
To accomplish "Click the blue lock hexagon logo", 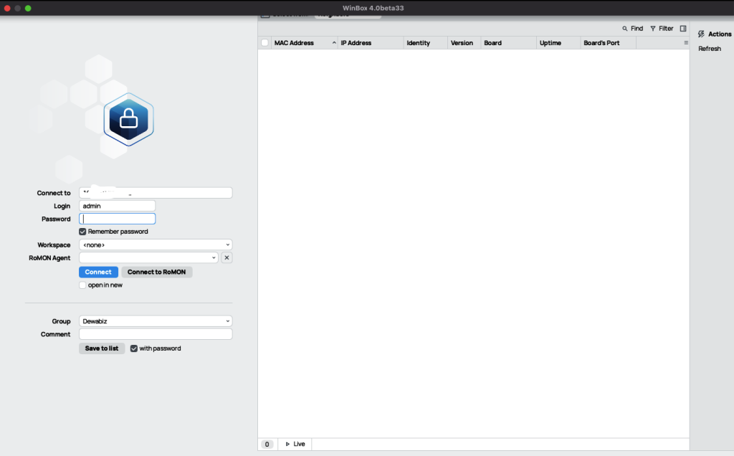I will pyautogui.click(x=128, y=120).
